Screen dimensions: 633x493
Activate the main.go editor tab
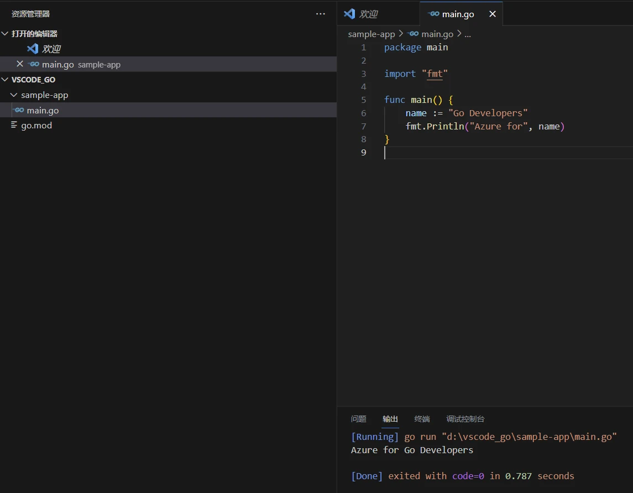[461, 14]
